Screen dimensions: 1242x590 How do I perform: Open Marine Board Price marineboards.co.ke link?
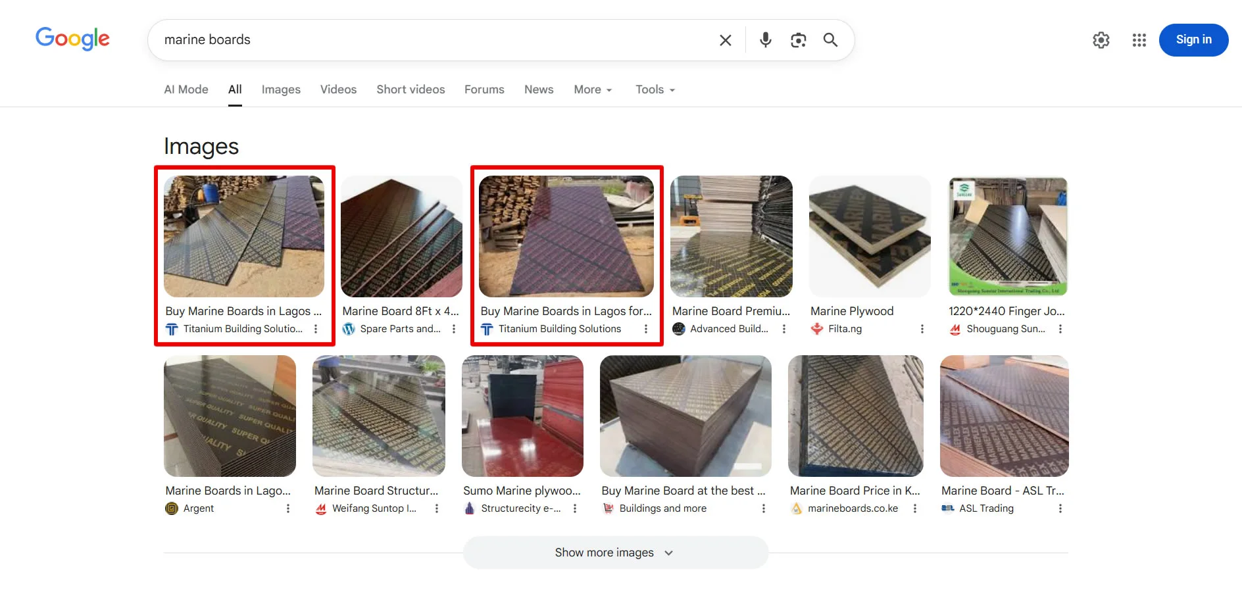coord(855,491)
